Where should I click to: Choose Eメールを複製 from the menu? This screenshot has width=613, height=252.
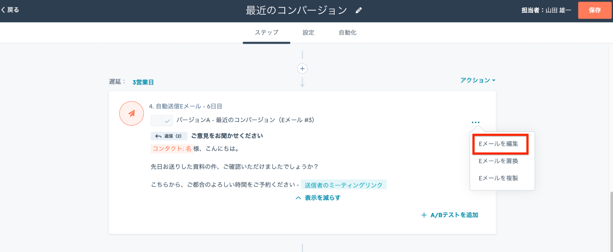pyautogui.click(x=498, y=178)
